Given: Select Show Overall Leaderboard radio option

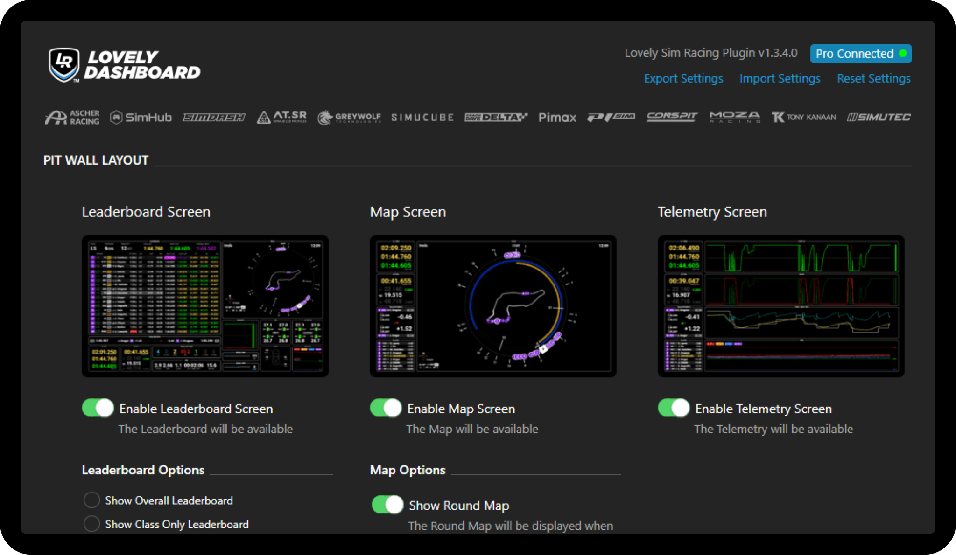Looking at the screenshot, I should [91, 500].
